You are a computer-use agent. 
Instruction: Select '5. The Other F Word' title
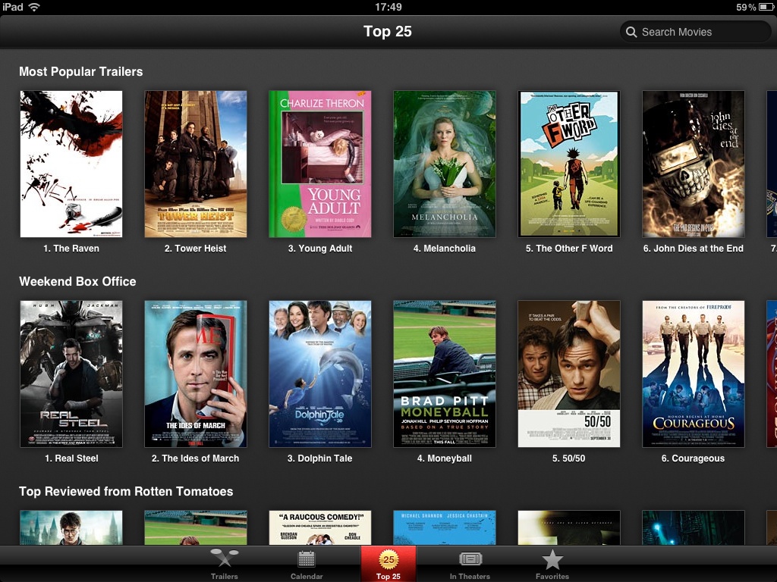[569, 249]
